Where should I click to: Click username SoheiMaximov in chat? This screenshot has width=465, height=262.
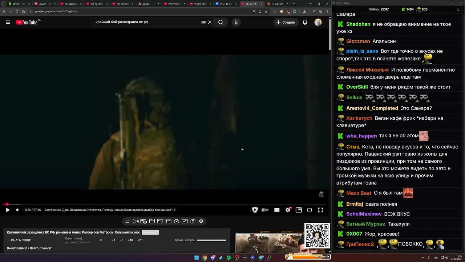[x=364, y=214]
